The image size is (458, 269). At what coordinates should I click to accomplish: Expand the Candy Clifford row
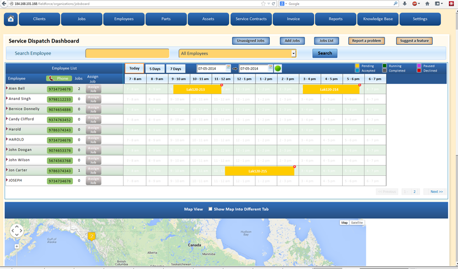click(7, 119)
